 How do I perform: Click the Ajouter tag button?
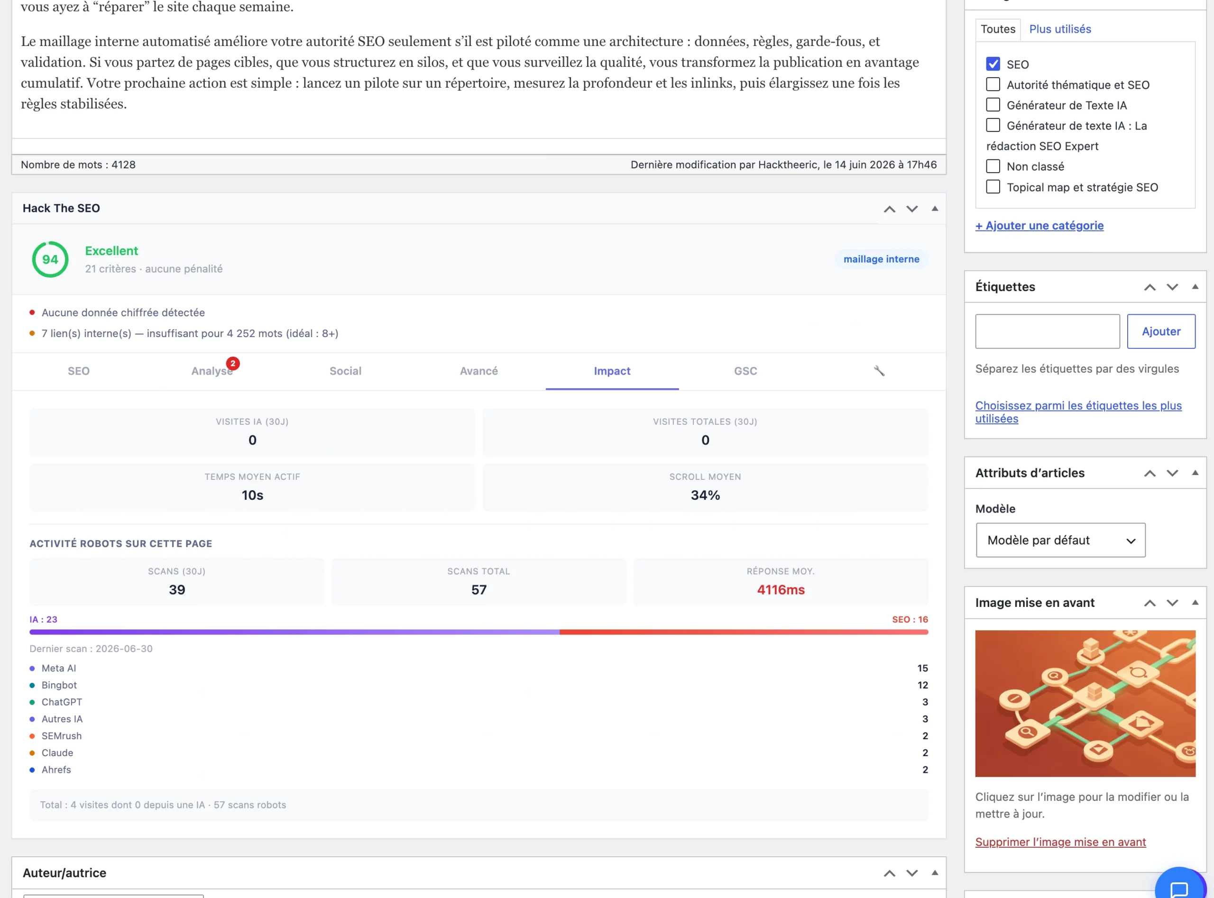click(x=1161, y=331)
